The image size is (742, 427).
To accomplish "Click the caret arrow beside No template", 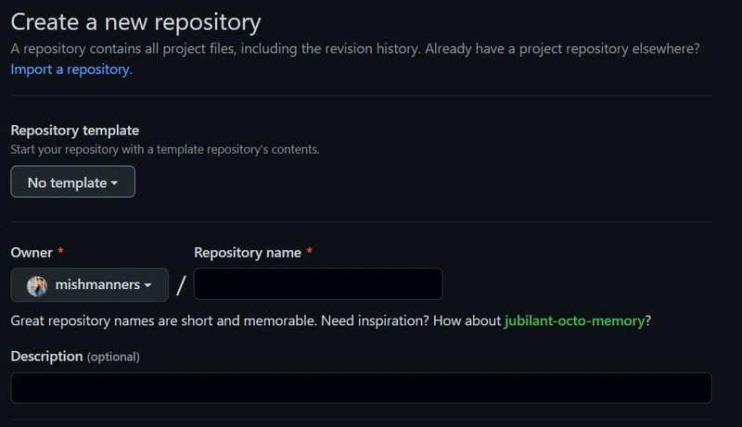I will tap(114, 183).
